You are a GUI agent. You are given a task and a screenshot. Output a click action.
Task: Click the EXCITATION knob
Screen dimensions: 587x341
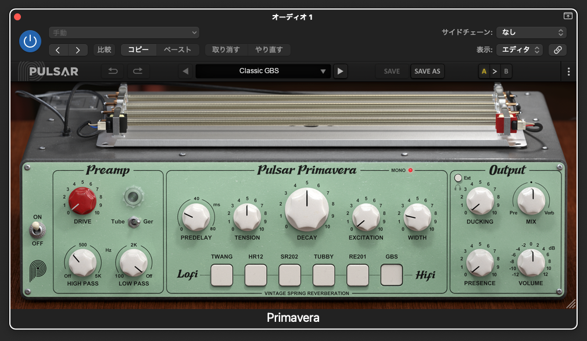coord(366,217)
